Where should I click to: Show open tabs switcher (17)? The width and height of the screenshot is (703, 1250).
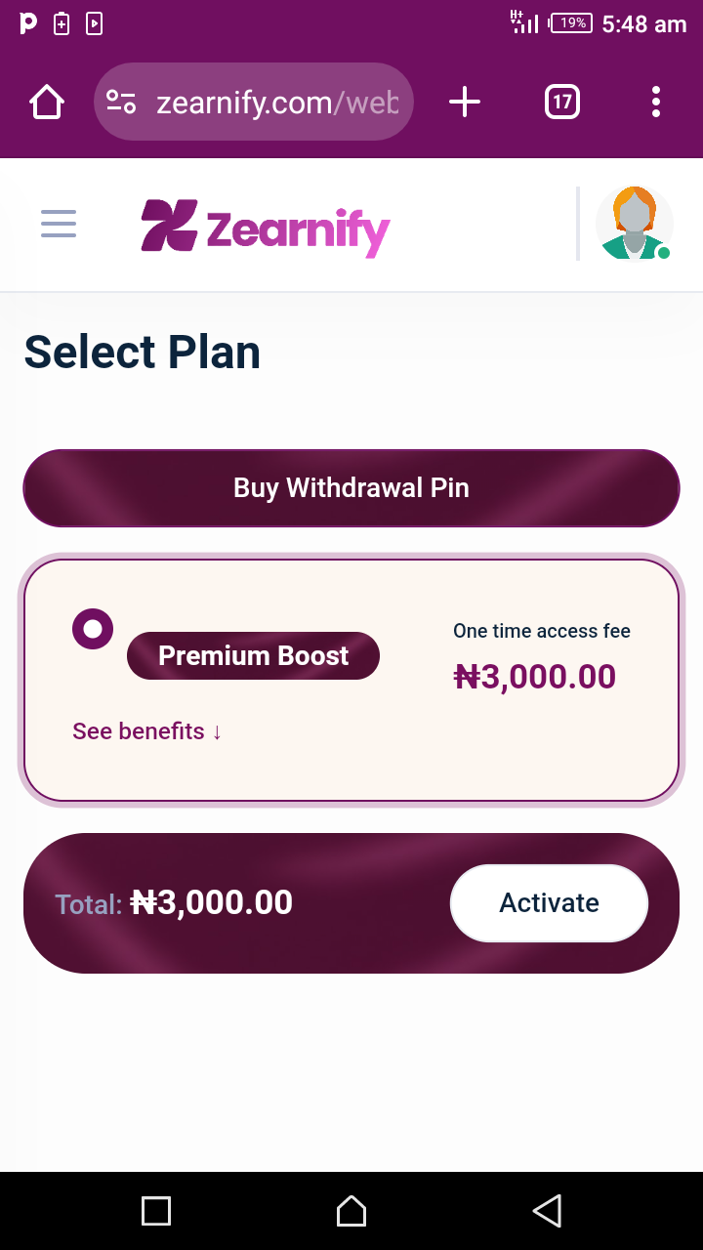562,102
